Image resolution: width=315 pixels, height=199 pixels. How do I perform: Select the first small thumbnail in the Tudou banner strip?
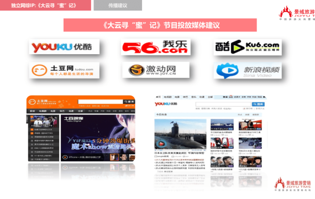click(x=114, y=157)
